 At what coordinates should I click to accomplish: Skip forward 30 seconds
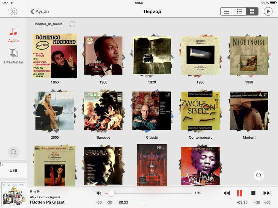[257, 202]
